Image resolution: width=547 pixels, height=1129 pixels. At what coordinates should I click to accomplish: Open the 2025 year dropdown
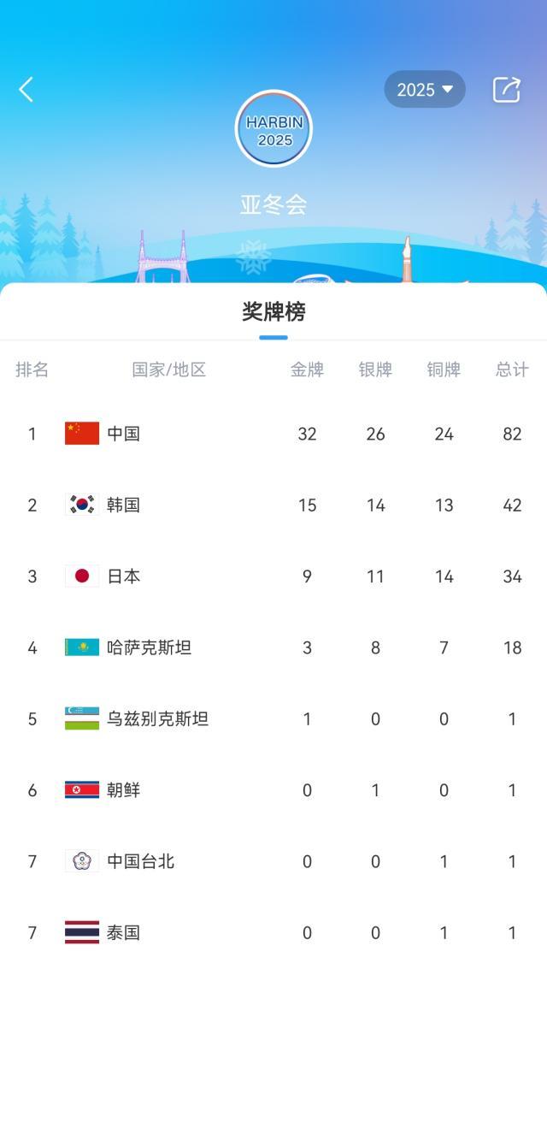(424, 89)
